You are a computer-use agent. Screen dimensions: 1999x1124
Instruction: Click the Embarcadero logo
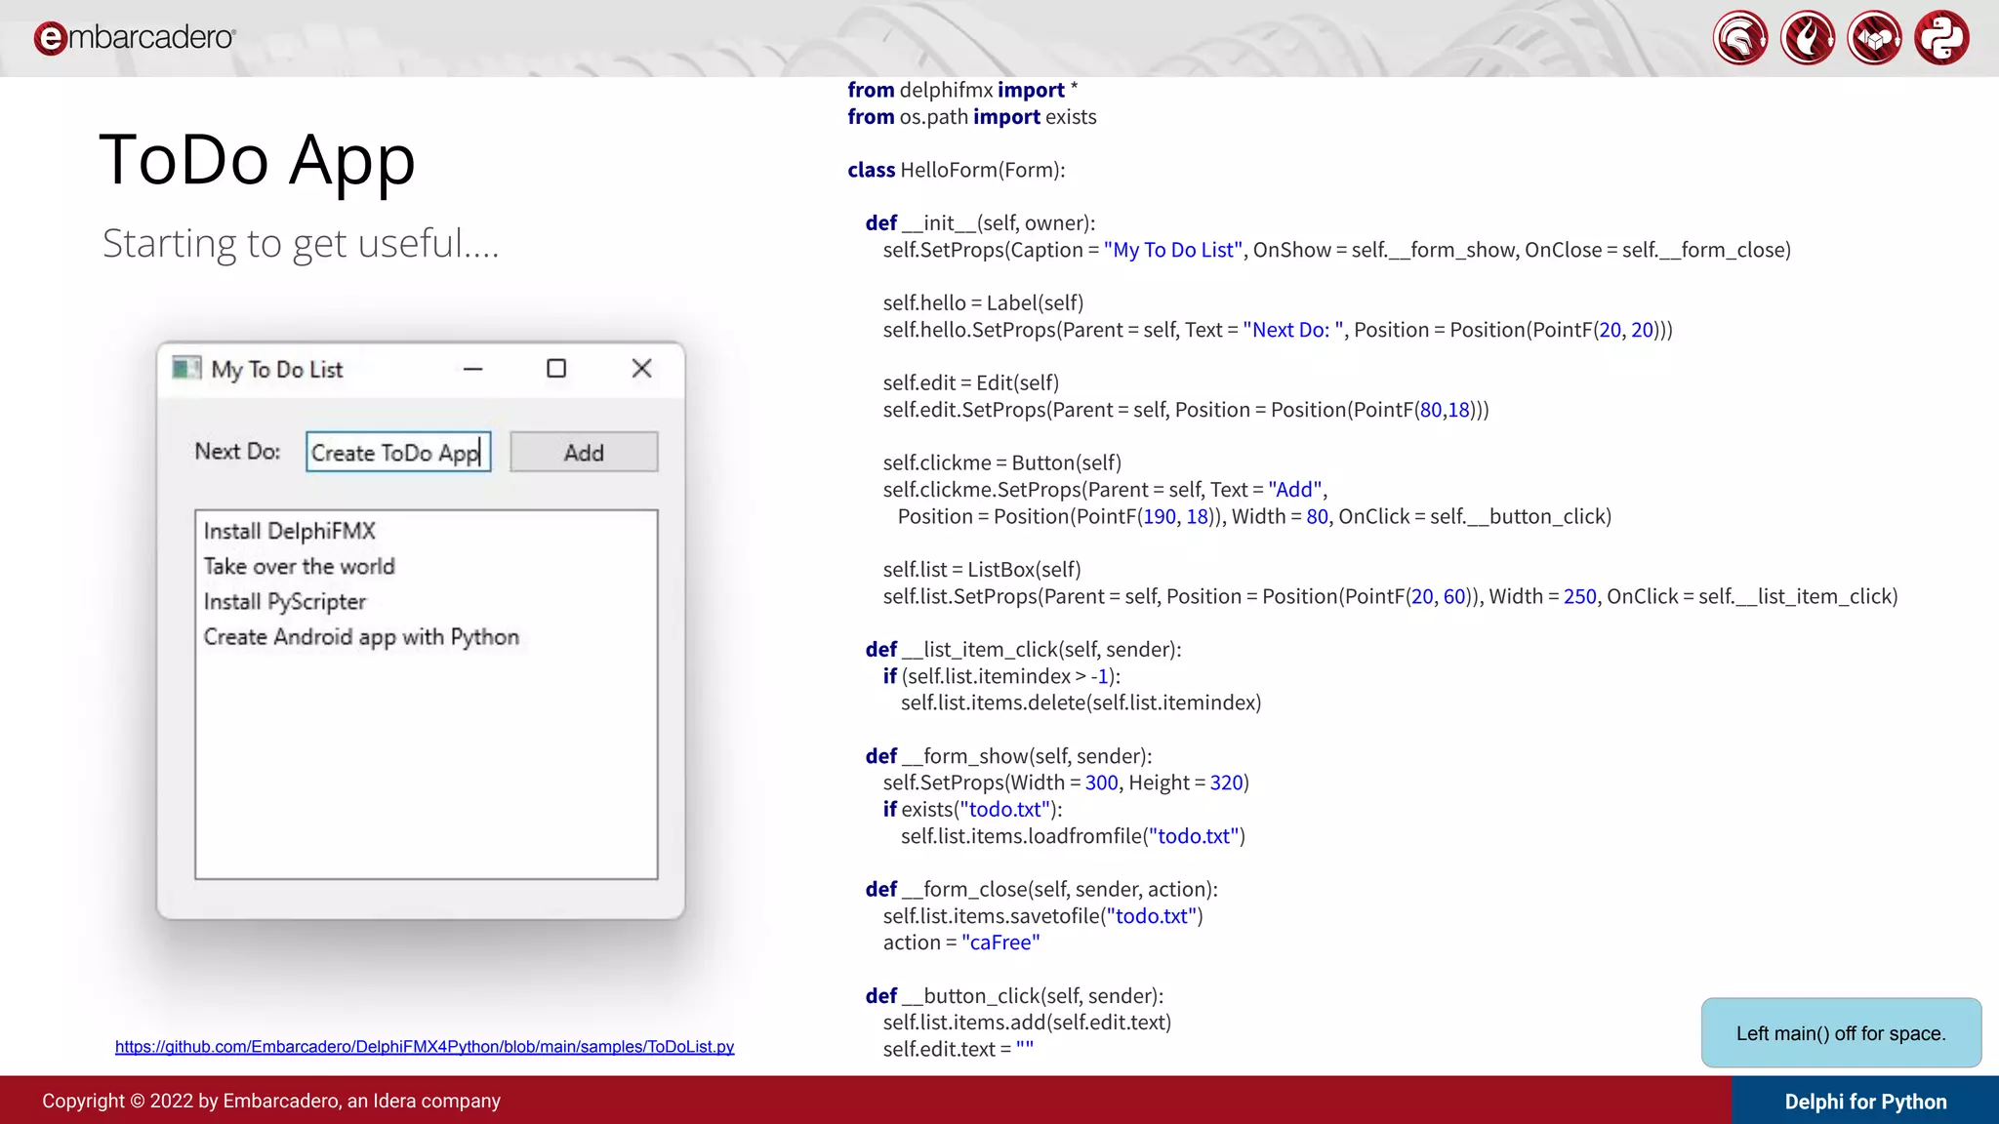click(135, 38)
